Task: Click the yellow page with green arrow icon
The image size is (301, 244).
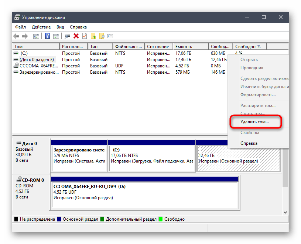Action: click(x=93, y=36)
